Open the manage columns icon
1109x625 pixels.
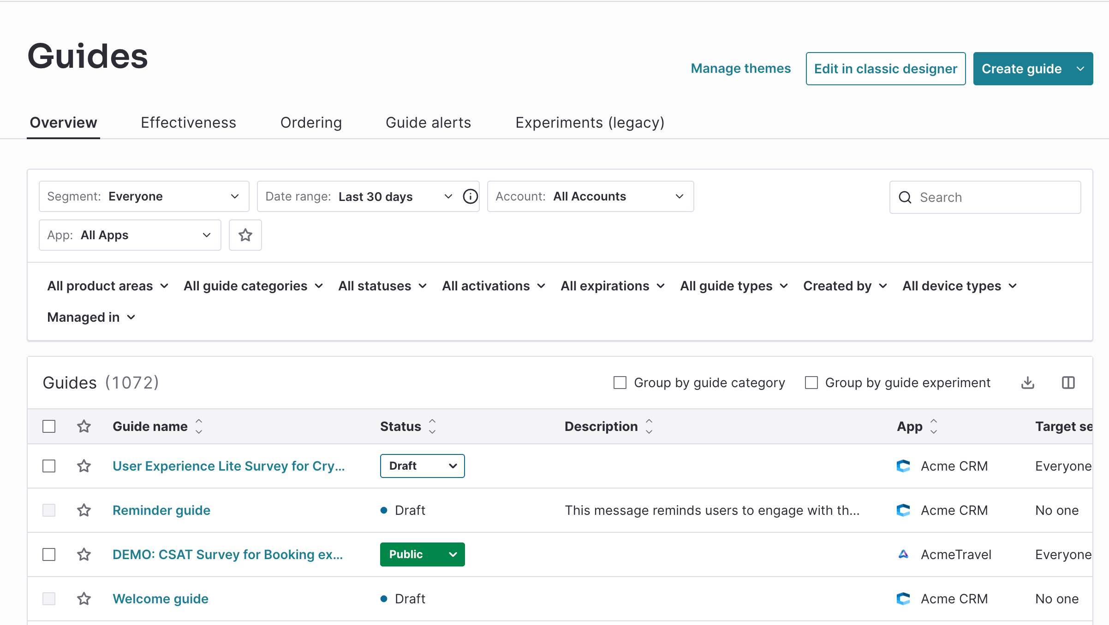1068,383
